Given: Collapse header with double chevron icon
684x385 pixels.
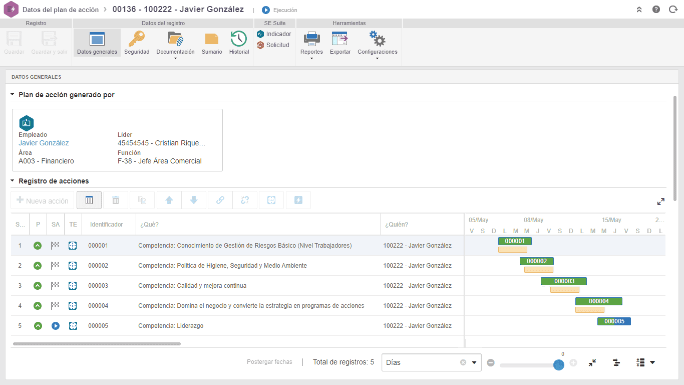Looking at the screenshot, I should point(639,10).
